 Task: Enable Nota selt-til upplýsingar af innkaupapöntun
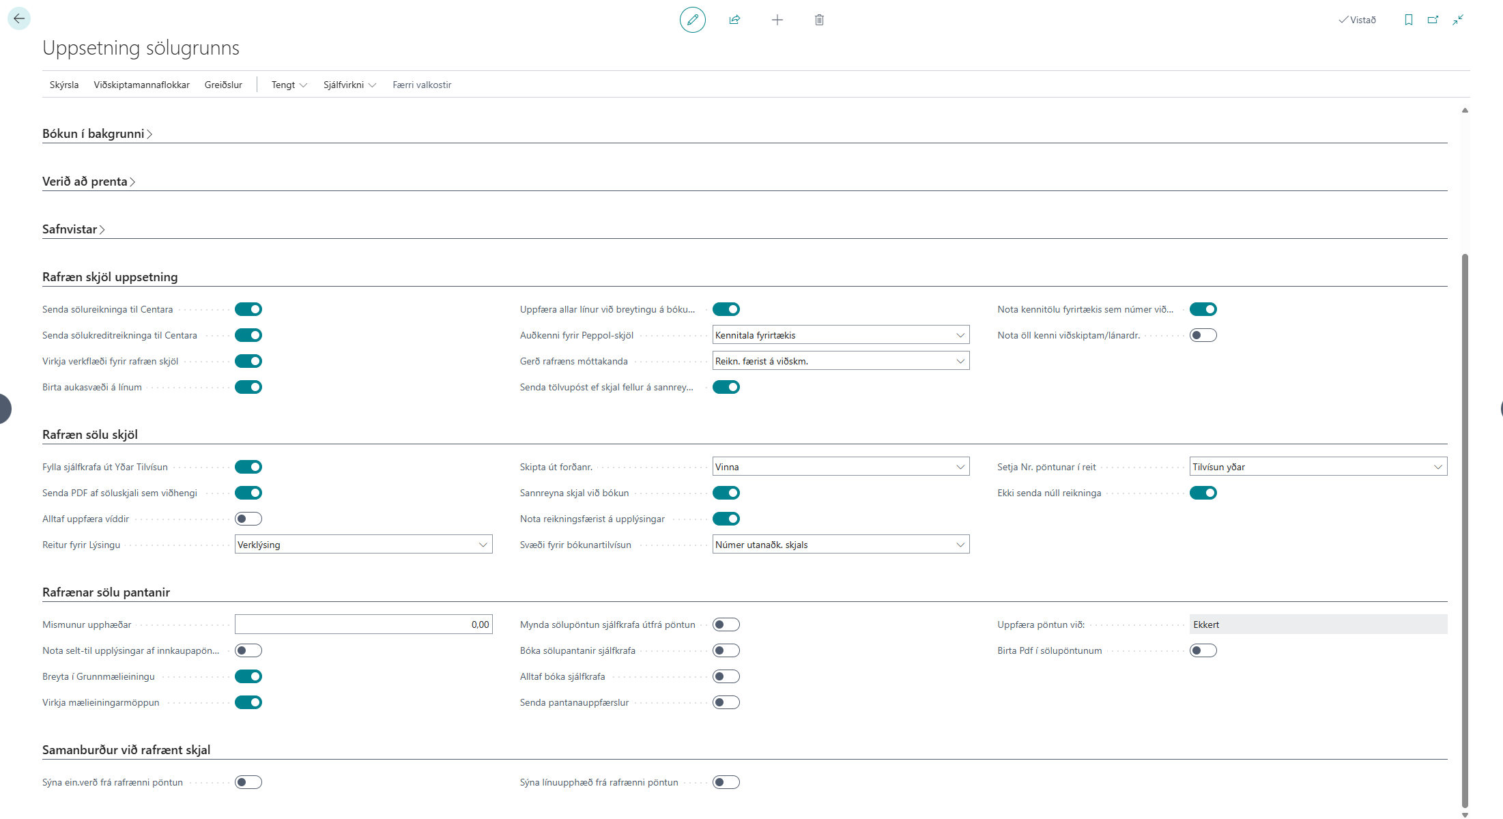click(248, 650)
